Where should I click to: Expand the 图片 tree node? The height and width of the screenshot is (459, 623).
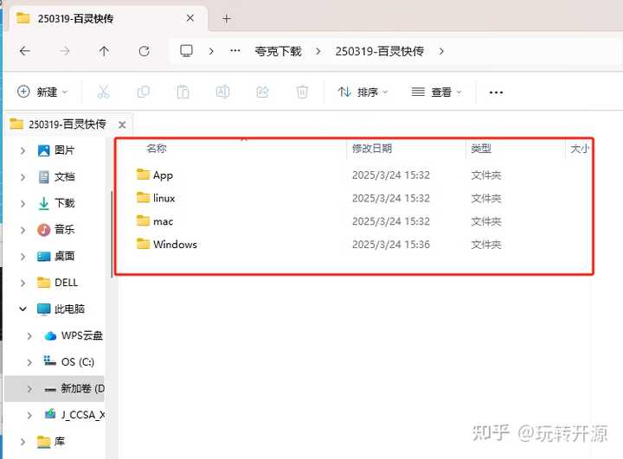click(22, 150)
